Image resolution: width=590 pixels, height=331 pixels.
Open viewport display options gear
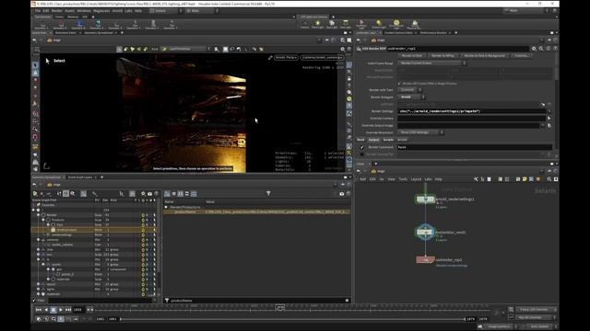pos(342,49)
